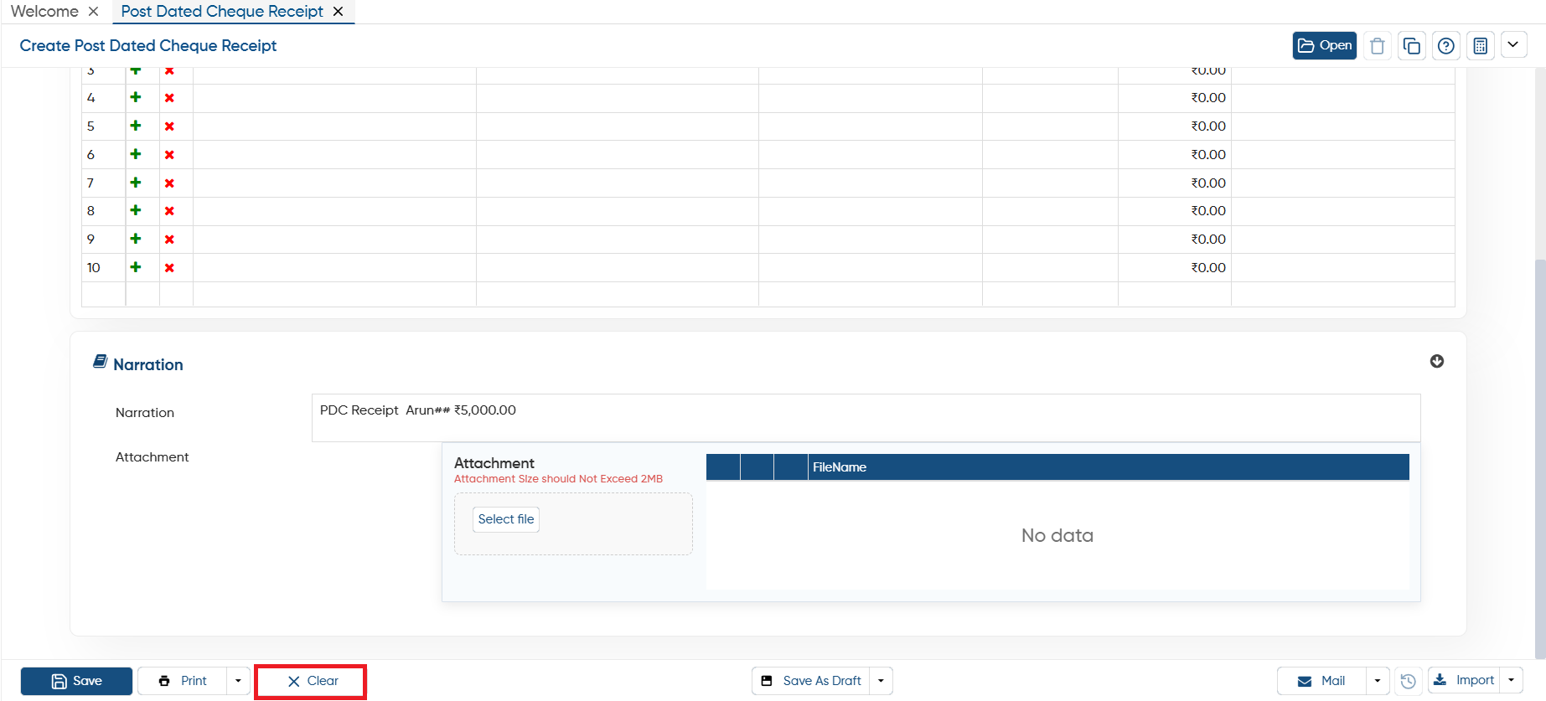Expand the header chevron dropdown menu
The height and width of the screenshot is (701, 1546).
click(1513, 44)
